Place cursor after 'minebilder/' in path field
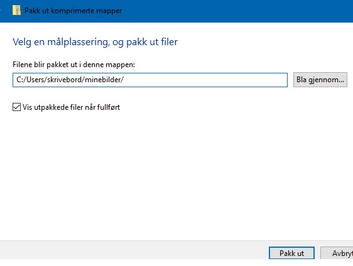This screenshot has height=266, width=353. 124,80
